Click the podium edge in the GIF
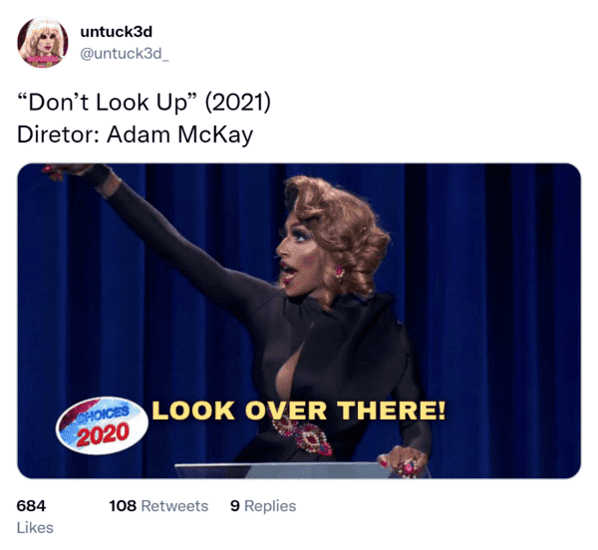 (282, 470)
